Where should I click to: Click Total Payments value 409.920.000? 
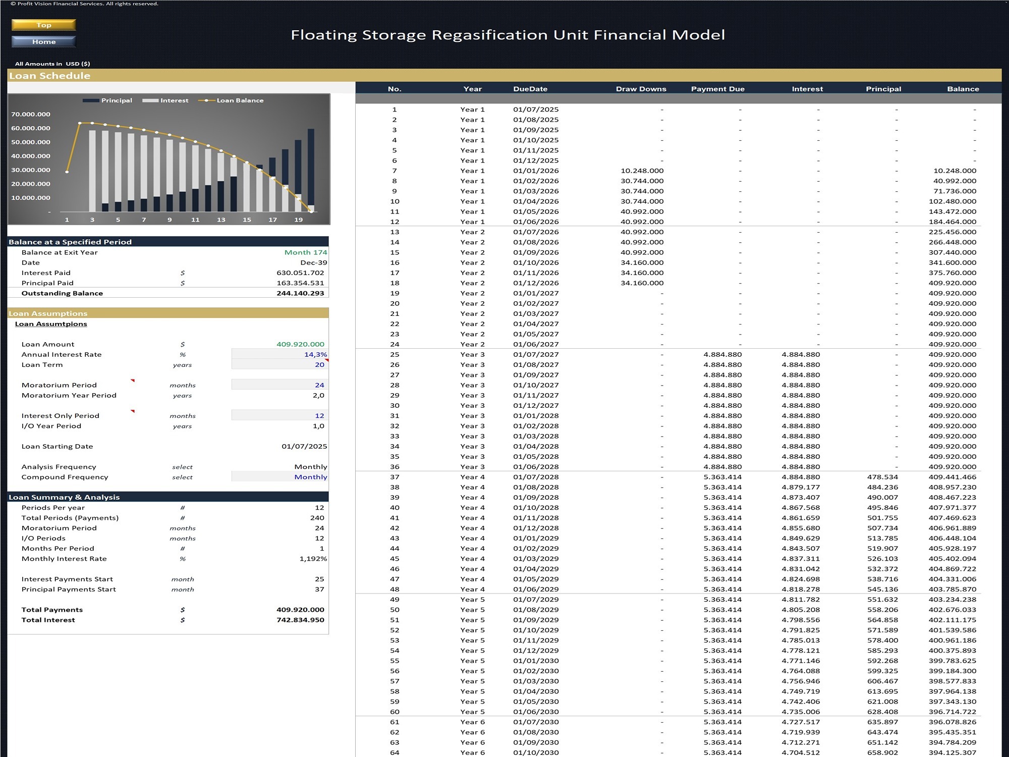300,610
